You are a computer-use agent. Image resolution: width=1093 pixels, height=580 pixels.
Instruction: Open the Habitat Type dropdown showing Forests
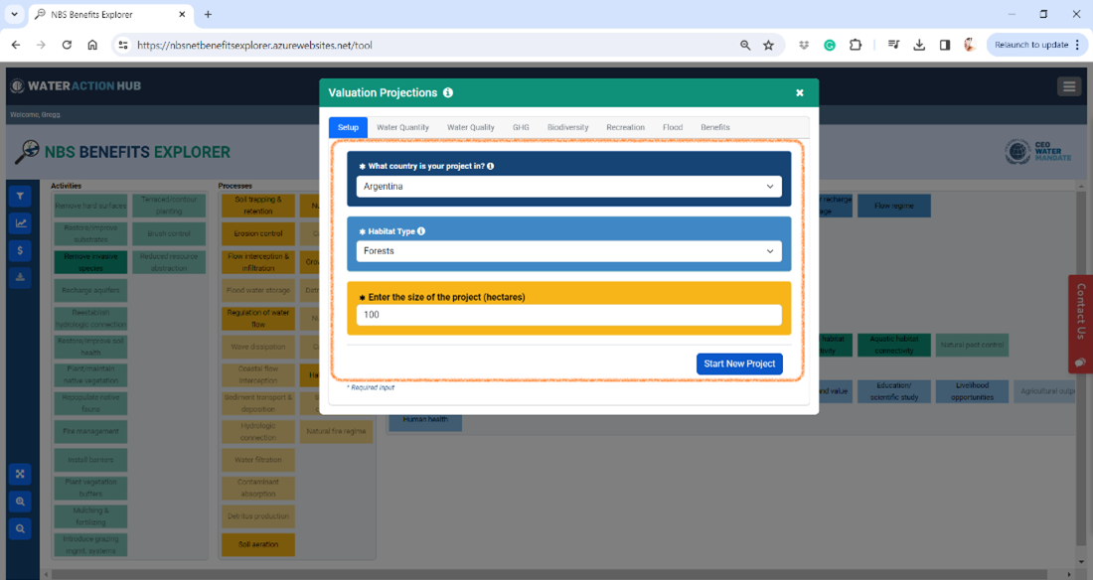tap(568, 251)
